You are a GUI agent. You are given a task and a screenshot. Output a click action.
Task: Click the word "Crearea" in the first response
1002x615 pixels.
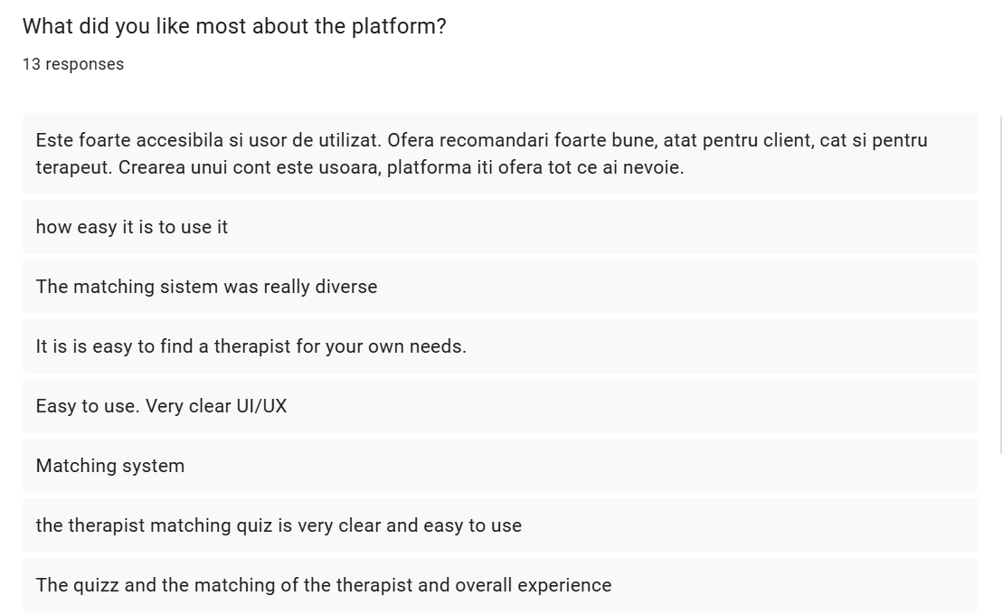pyautogui.click(x=152, y=167)
